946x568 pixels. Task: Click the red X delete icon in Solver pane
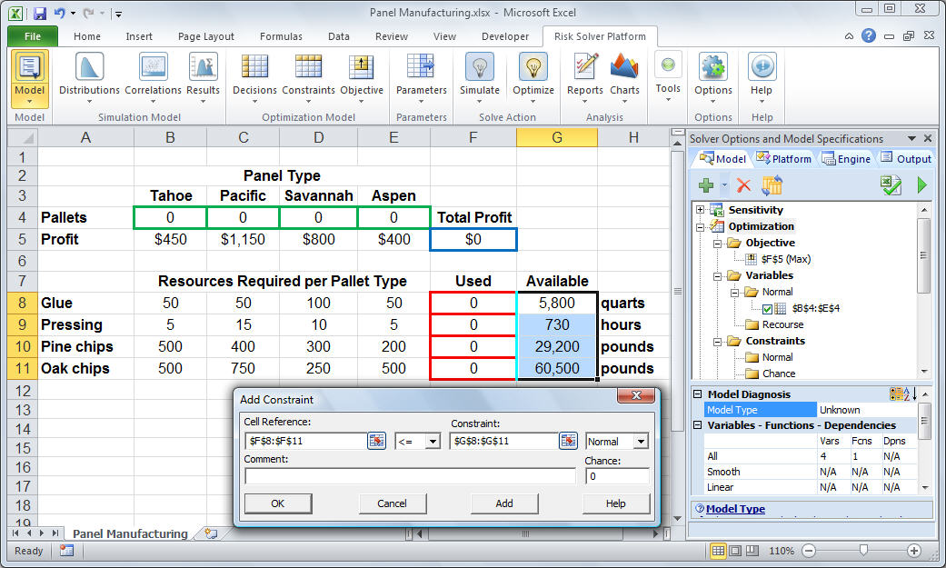tap(743, 185)
